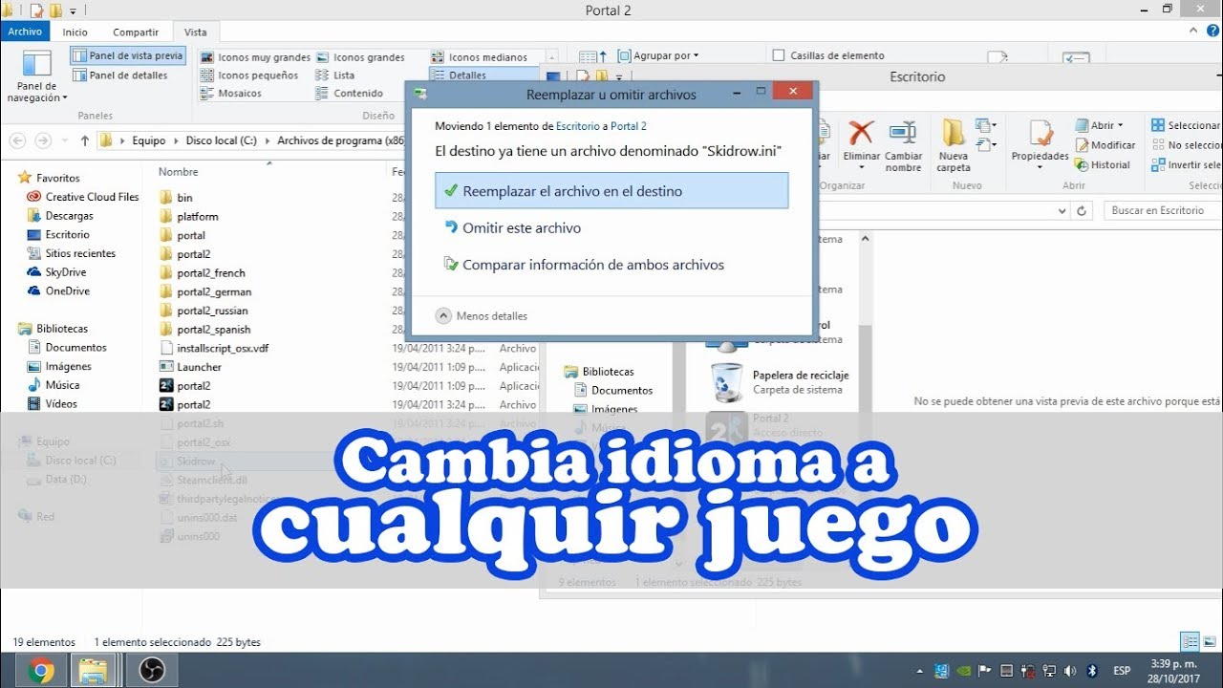
Task: Select Papelera de reciclaje in Escritorio window
Action: pos(781,382)
